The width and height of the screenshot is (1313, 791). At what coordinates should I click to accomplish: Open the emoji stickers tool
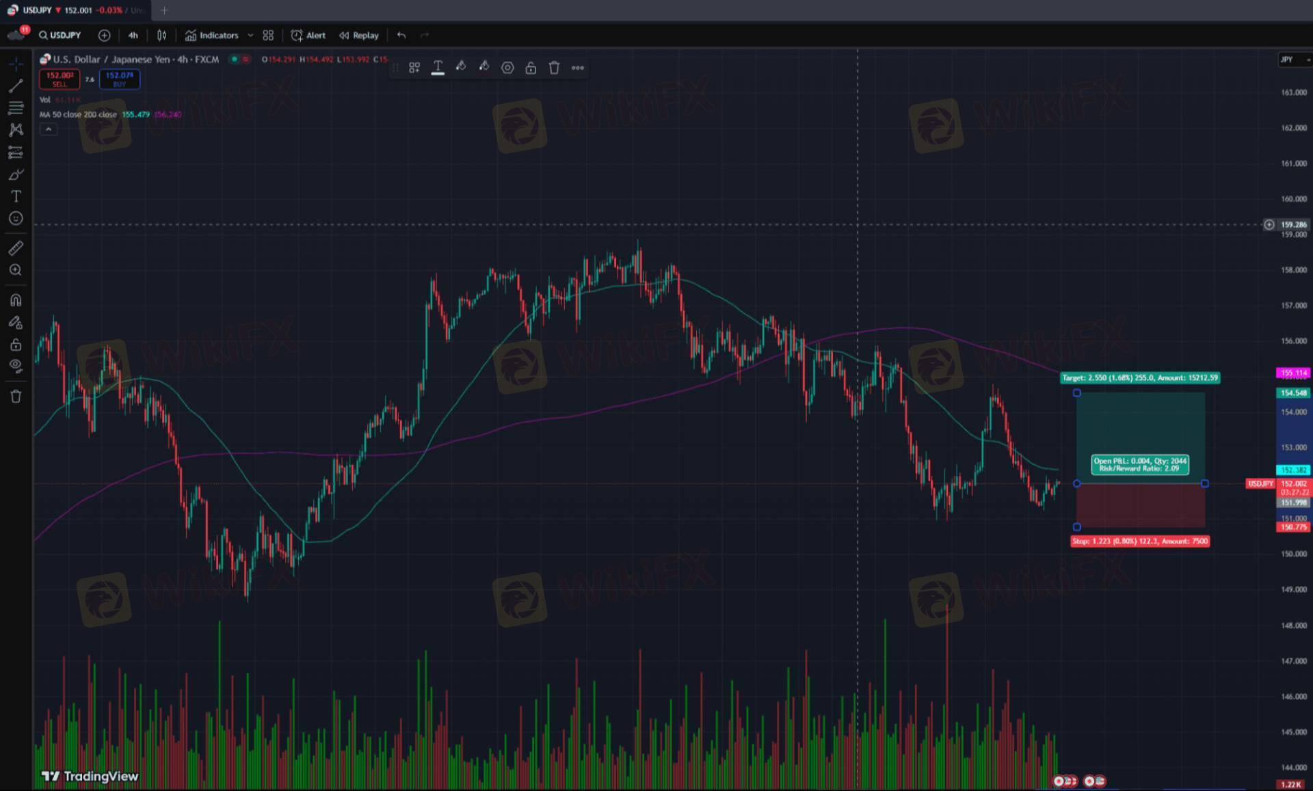tap(16, 219)
